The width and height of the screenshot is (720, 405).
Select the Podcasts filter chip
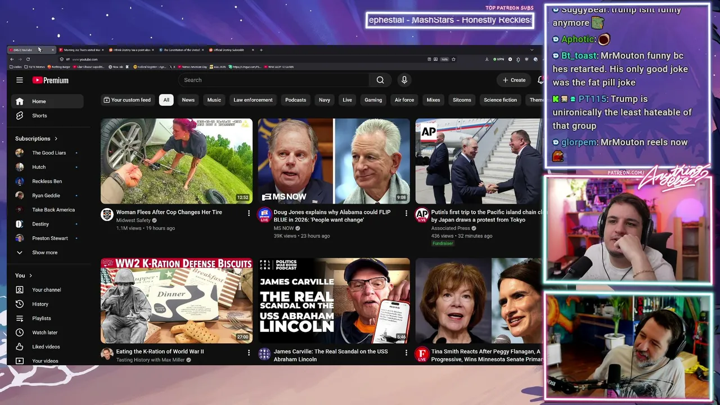(x=296, y=100)
